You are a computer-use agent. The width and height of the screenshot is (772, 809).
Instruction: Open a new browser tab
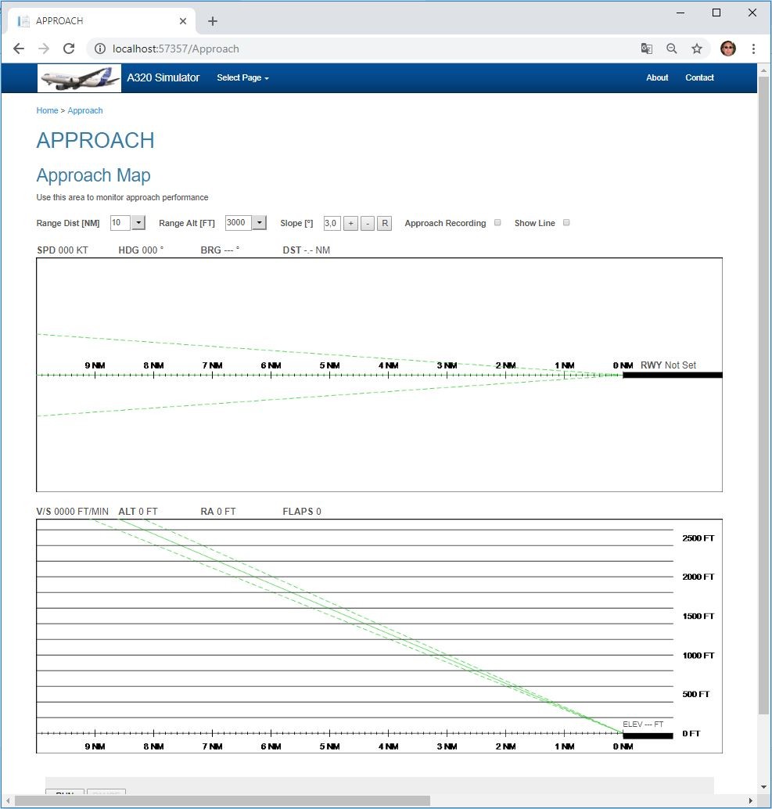pyautogui.click(x=213, y=21)
